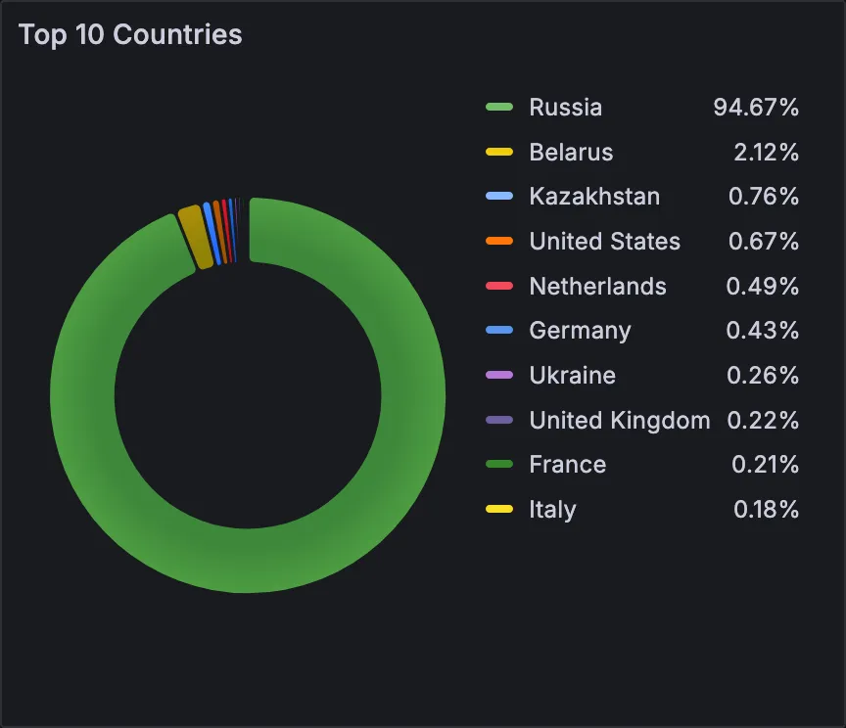Toggle the Russia series in the legend
This screenshot has height=728, width=846.
click(566, 107)
